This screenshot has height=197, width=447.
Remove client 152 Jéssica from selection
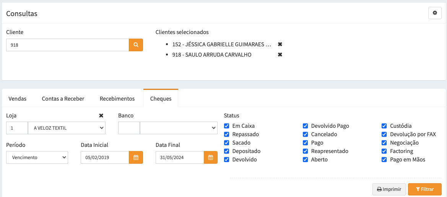(280, 44)
